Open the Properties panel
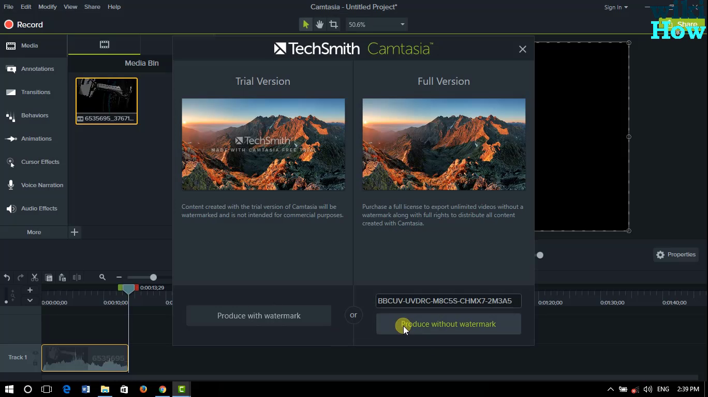708x397 pixels. pyautogui.click(x=676, y=254)
